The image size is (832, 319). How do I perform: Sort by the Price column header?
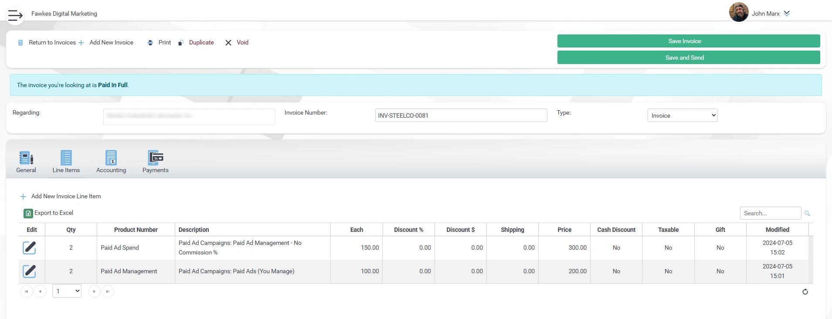[564, 230]
